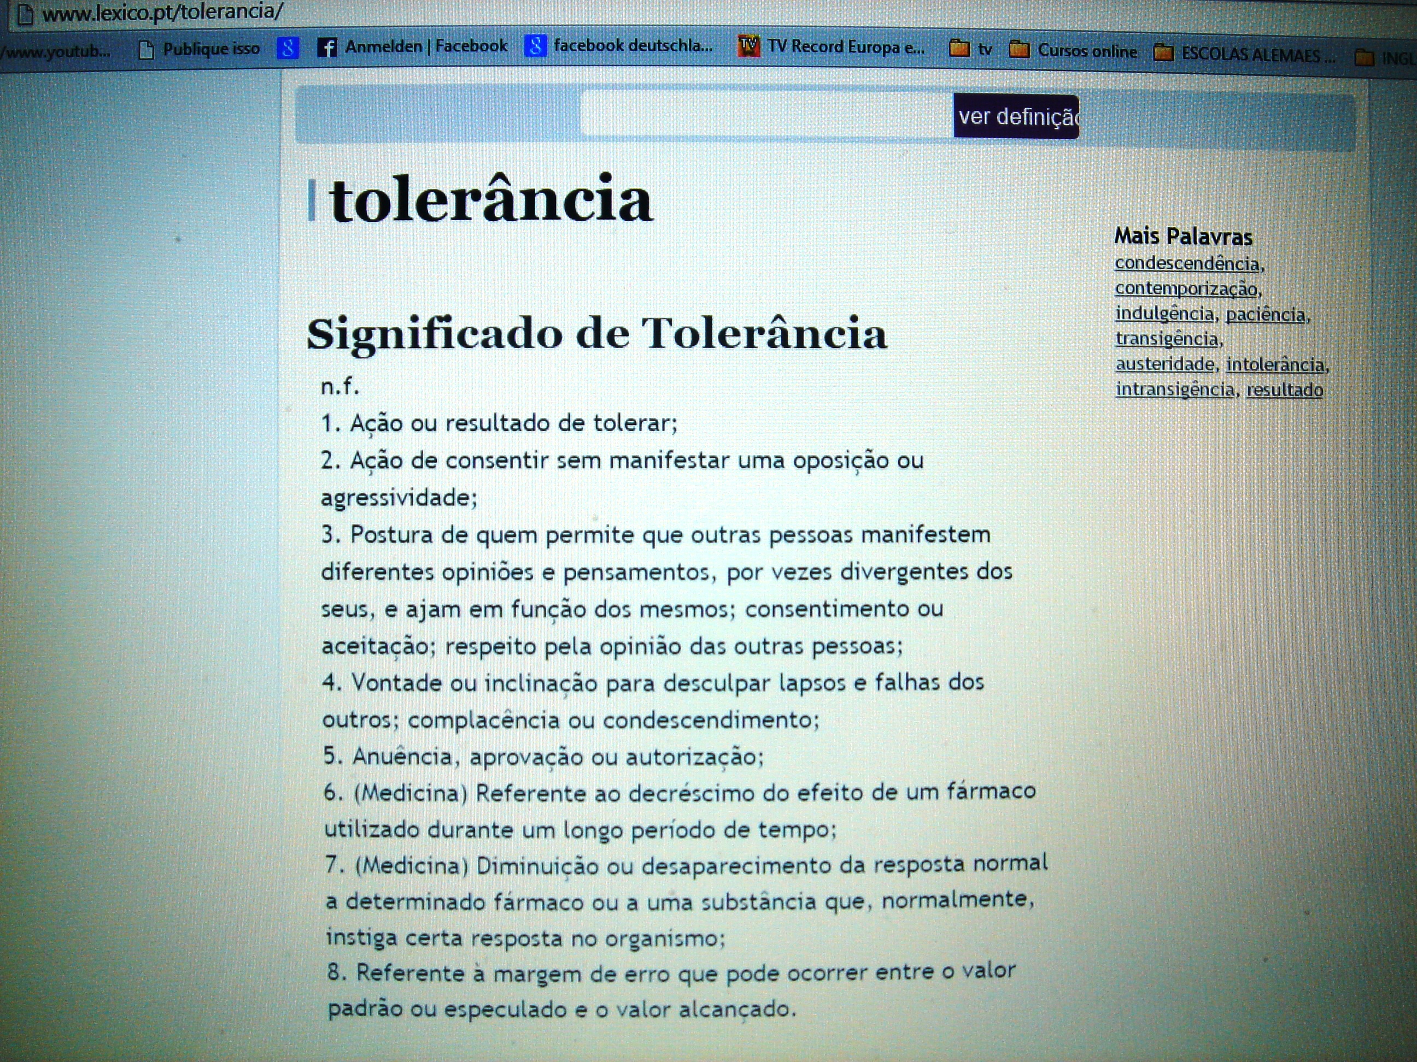Screen dimensions: 1417x1062
Task: Click the page icon beside Publique isso
Action: [x=147, y=49]
